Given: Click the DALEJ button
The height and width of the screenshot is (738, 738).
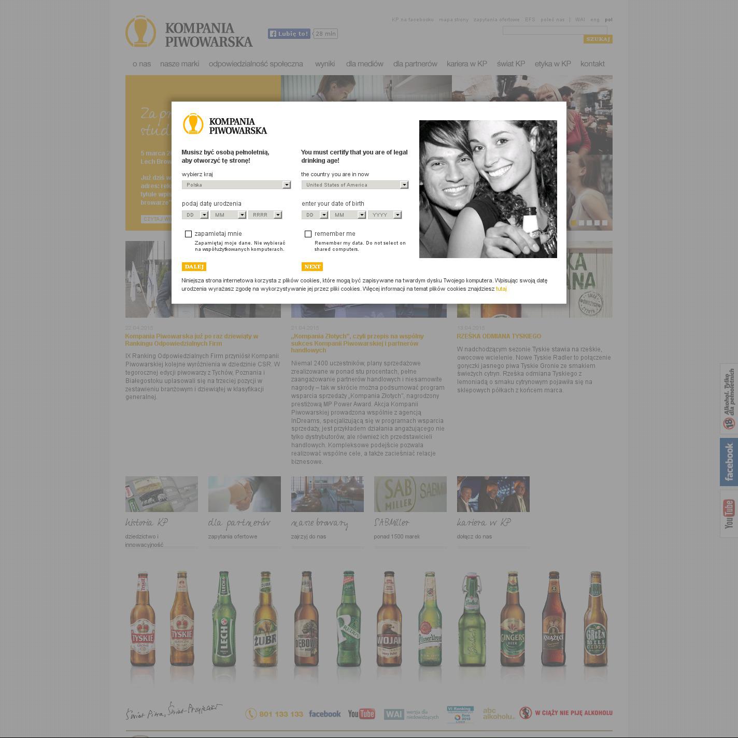Looking at the screenshot, I should (194, 266).
